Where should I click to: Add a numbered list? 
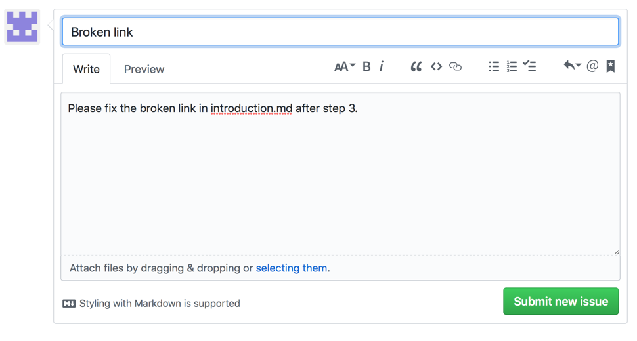point(512,66)
